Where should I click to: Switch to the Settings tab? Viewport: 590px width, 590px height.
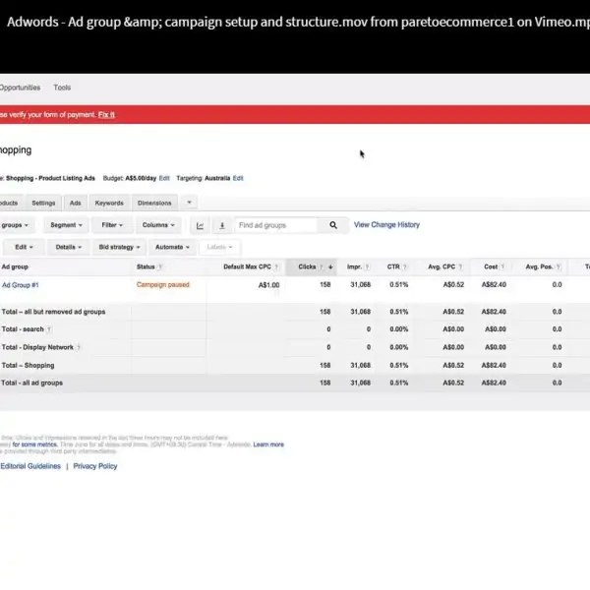(43, 203)
